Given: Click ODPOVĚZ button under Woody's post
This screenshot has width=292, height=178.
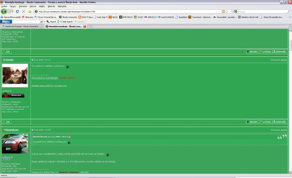Looking at the screenshot, I should point(279,122).
